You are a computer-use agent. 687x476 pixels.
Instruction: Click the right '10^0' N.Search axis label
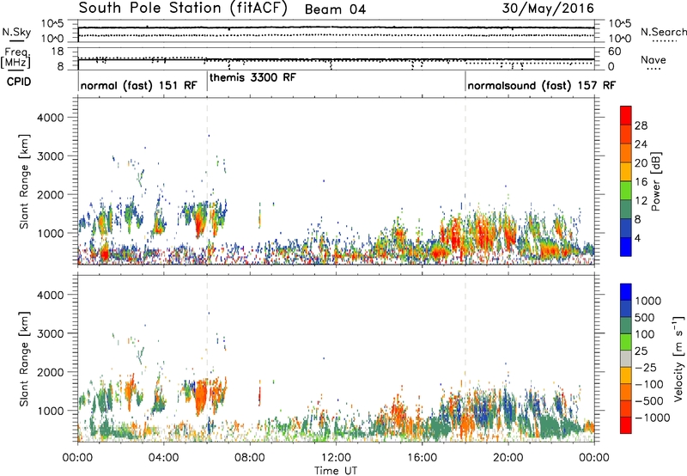pyautogui.click(x=619, y=39)
